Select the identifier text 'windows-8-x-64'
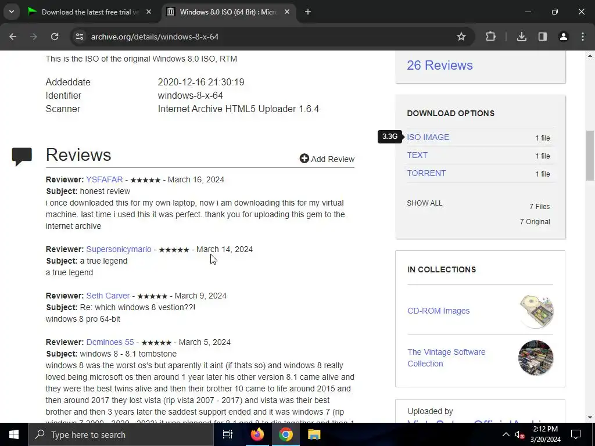The image size is (595, 446). 191,96
